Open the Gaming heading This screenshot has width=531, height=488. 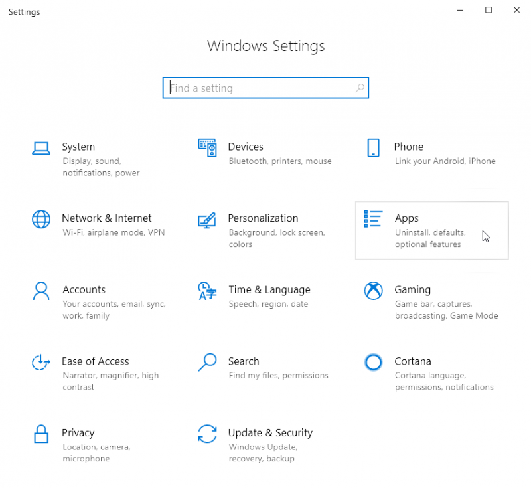point(412,290)
